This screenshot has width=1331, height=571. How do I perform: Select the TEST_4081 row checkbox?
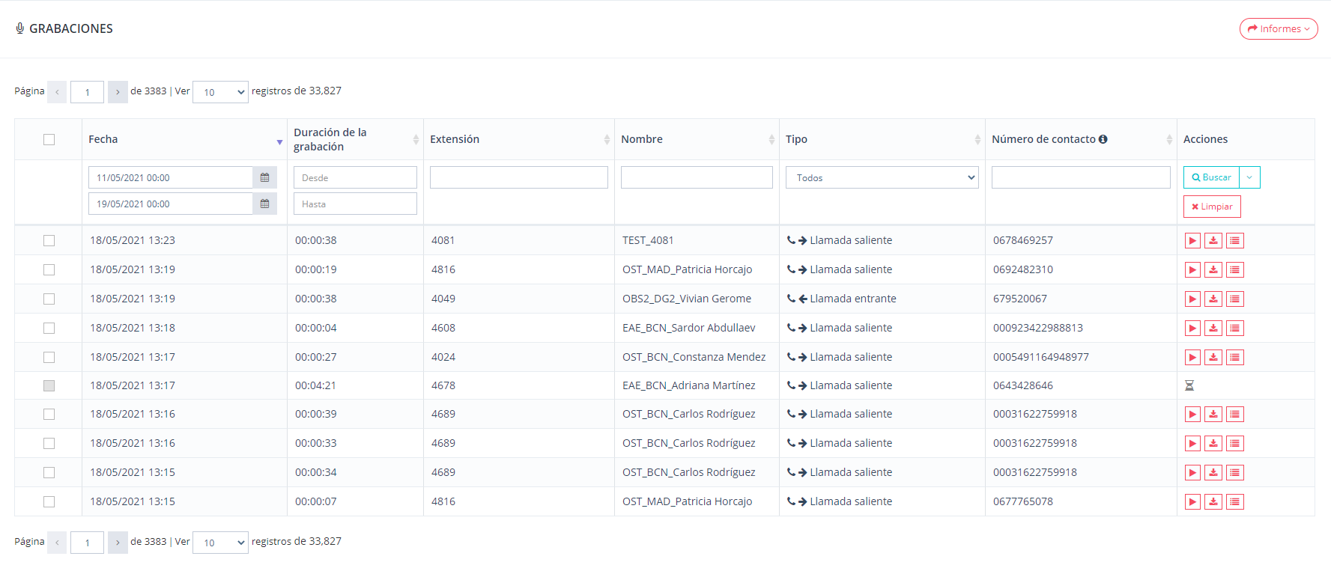(x=49, y=240)
